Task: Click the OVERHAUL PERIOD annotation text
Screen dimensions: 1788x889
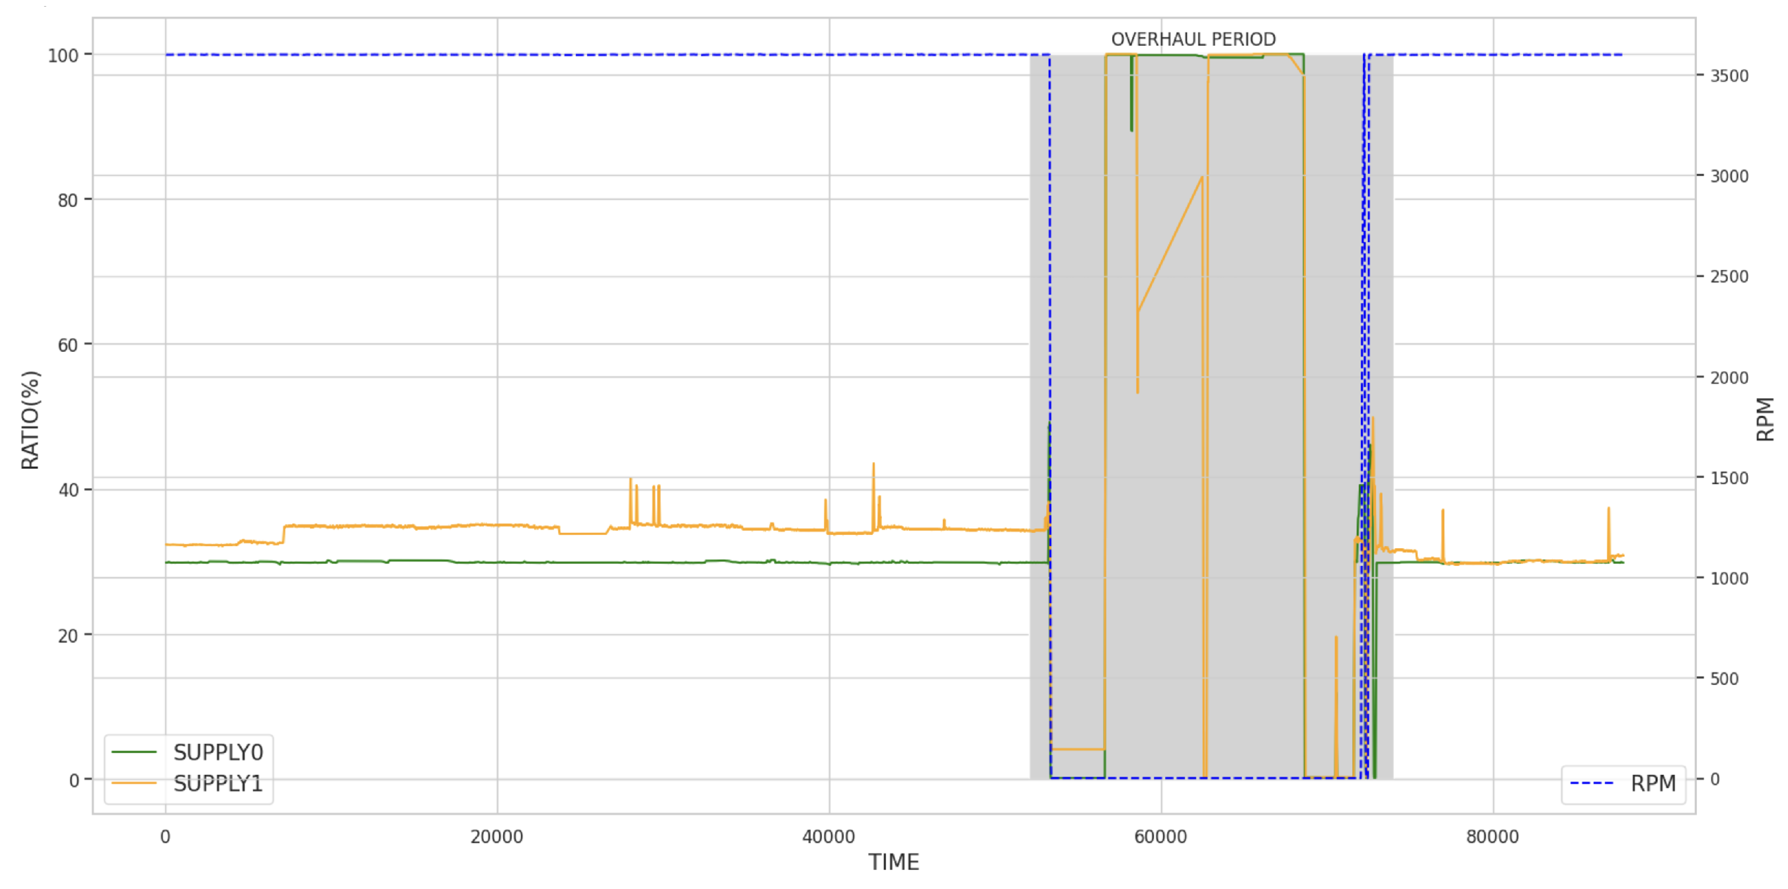Action: [1193, 40]
